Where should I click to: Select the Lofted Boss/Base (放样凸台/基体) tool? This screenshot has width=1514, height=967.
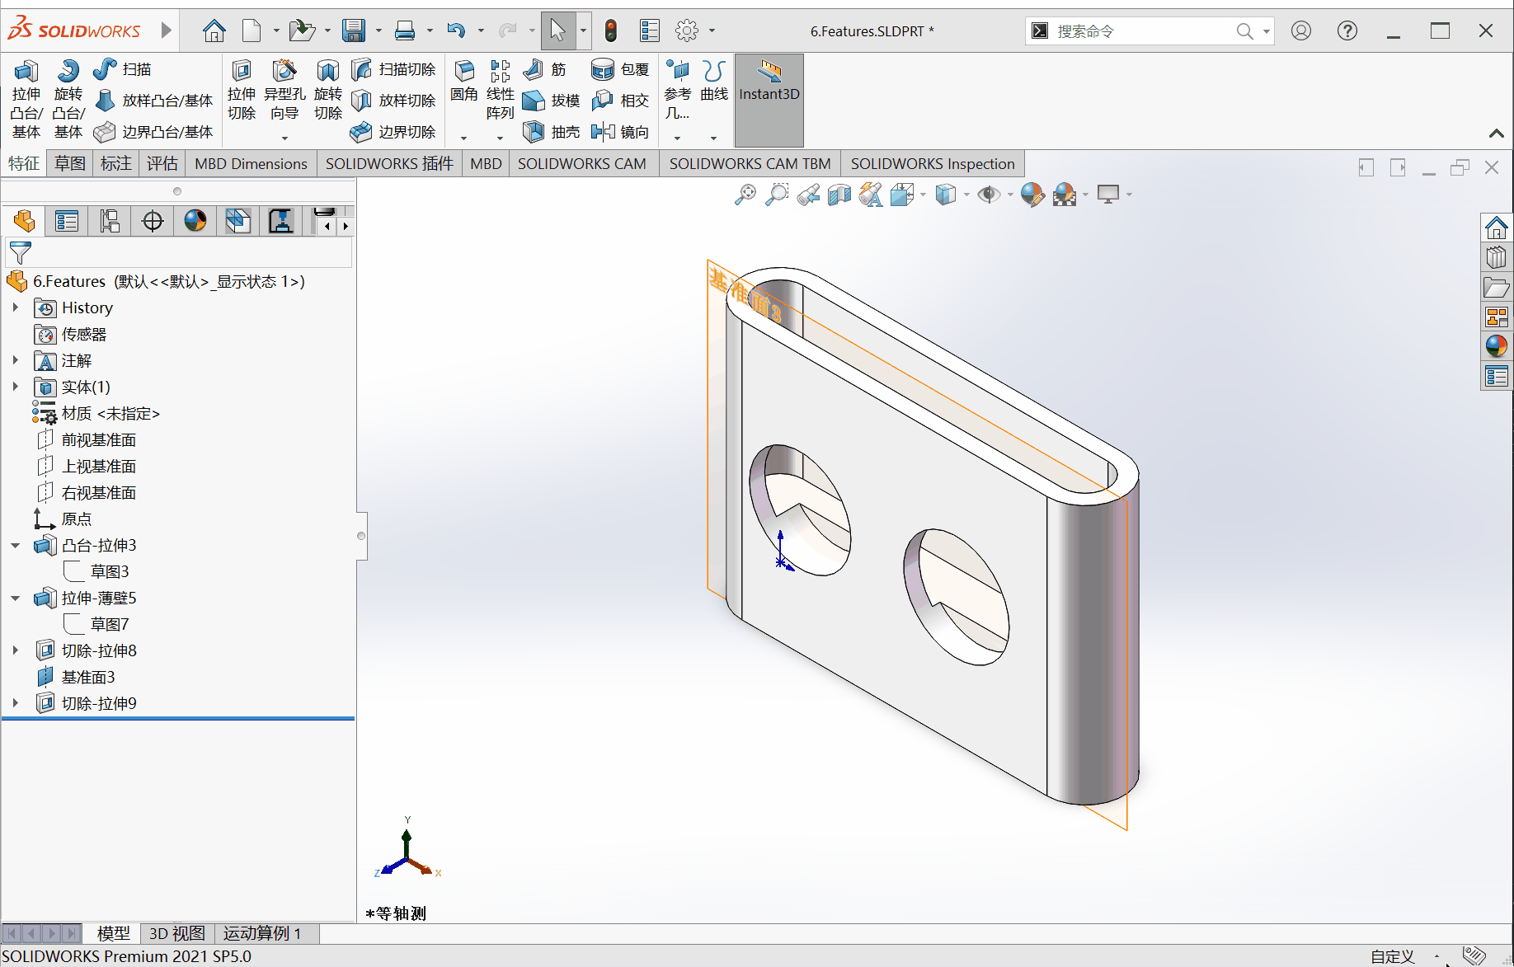[x=154, y=101]
